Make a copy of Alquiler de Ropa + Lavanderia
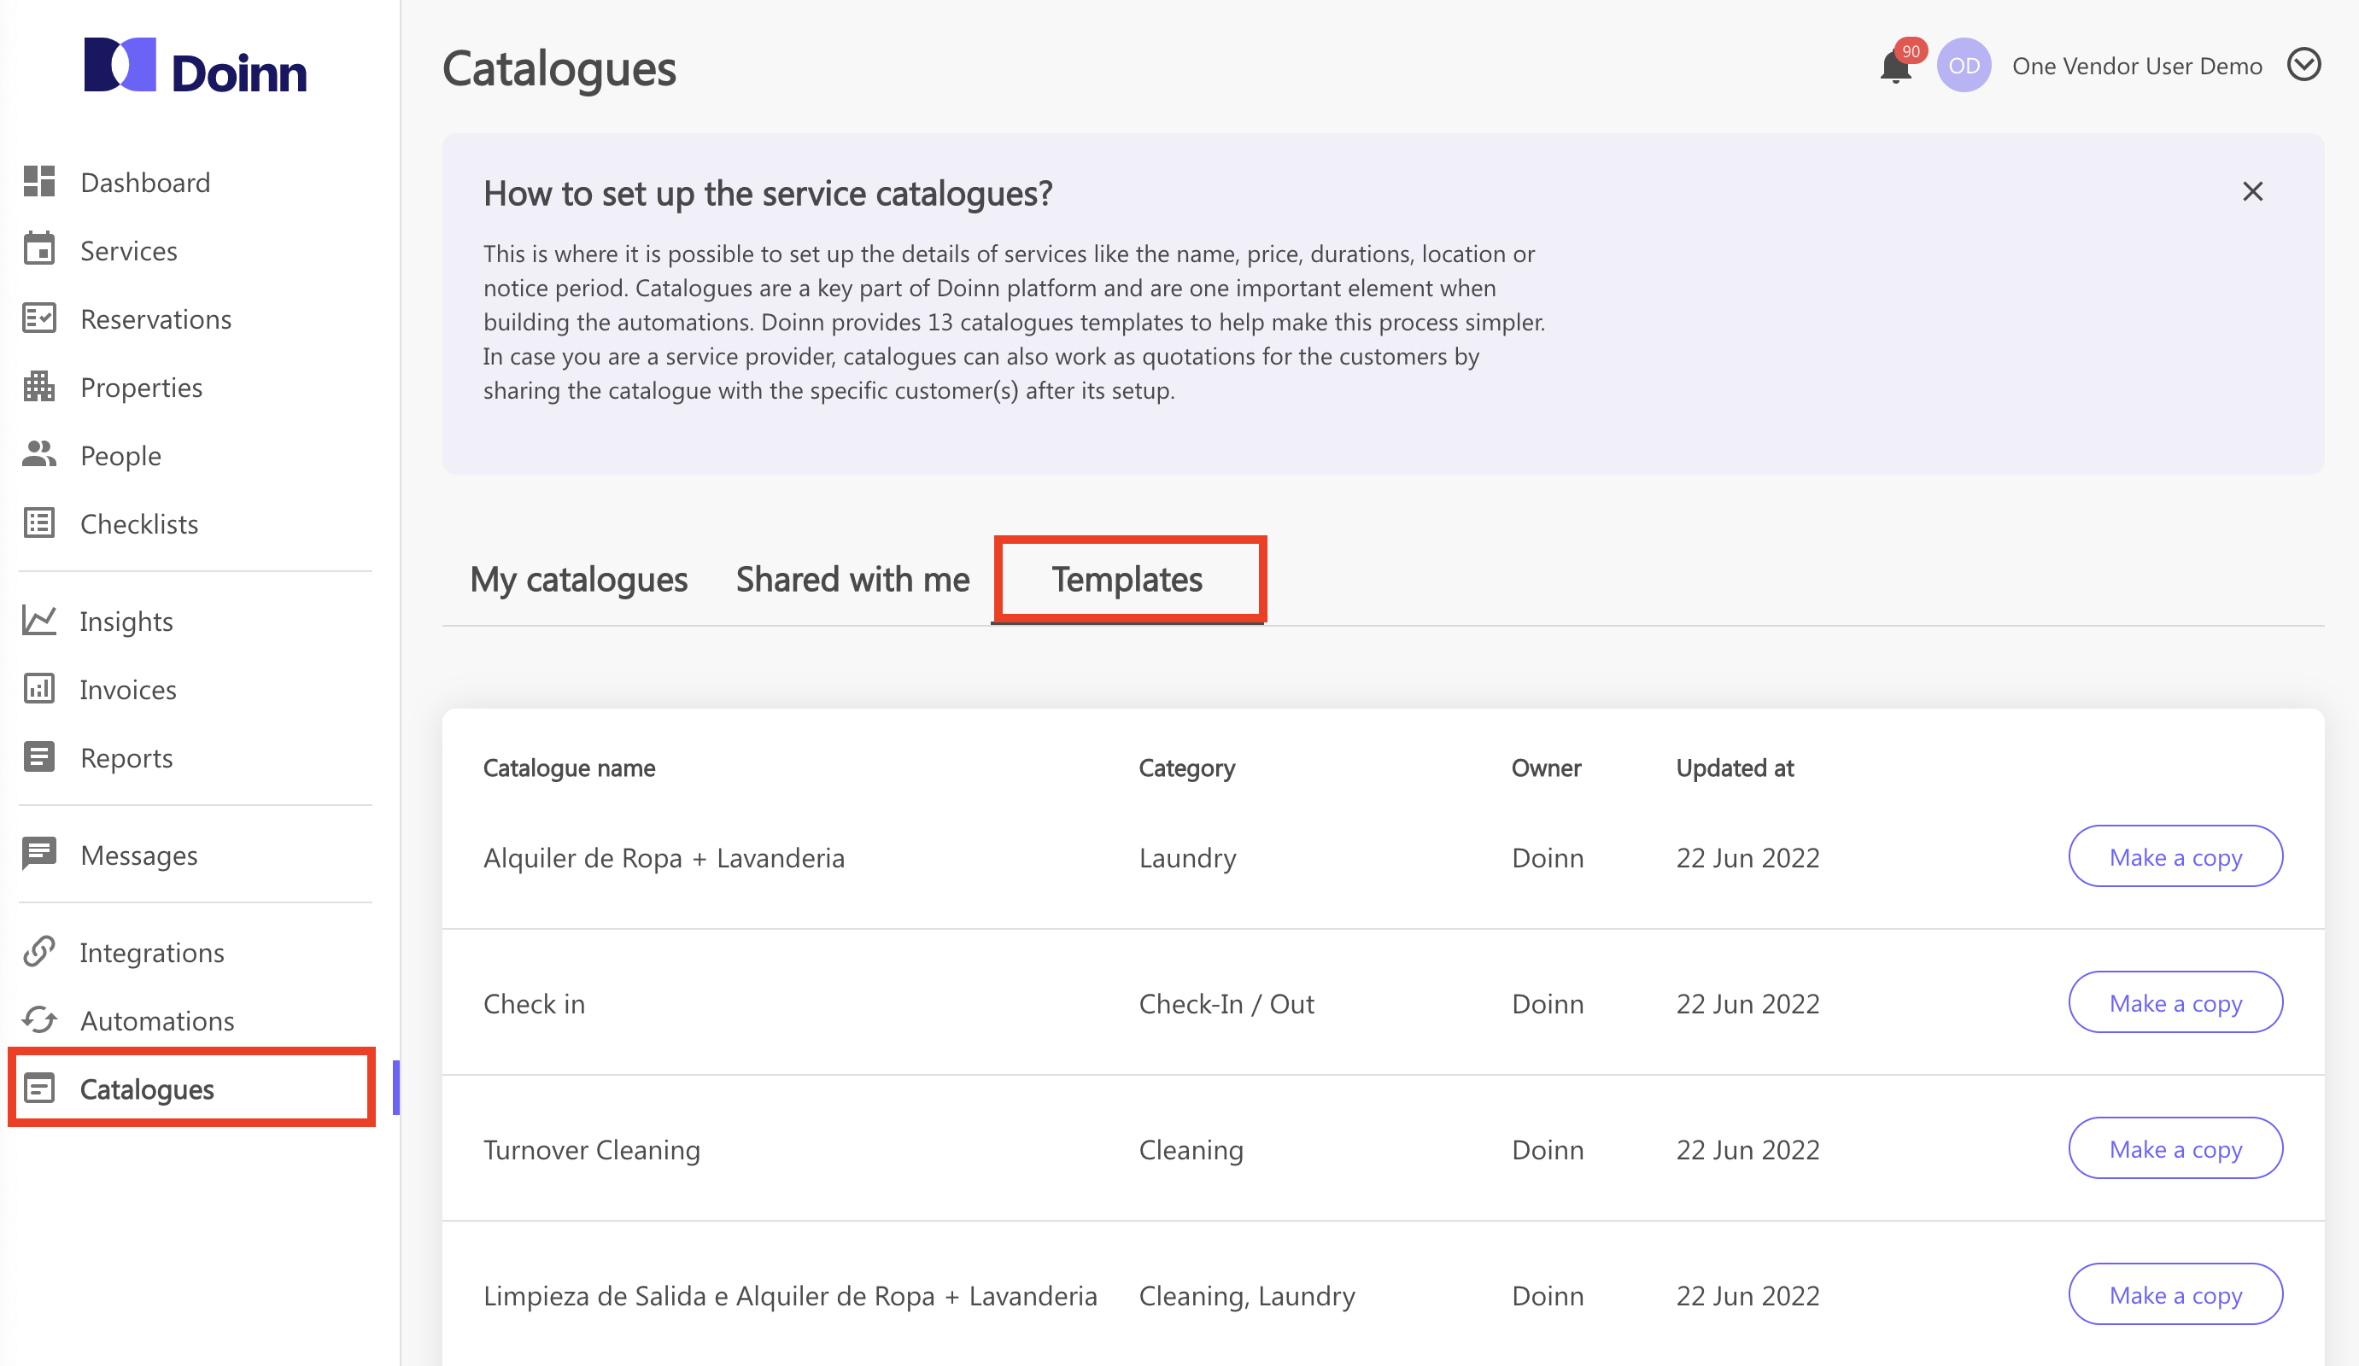The image size is (2359, 1366). pyautogui.click(x=2175, y=856)
